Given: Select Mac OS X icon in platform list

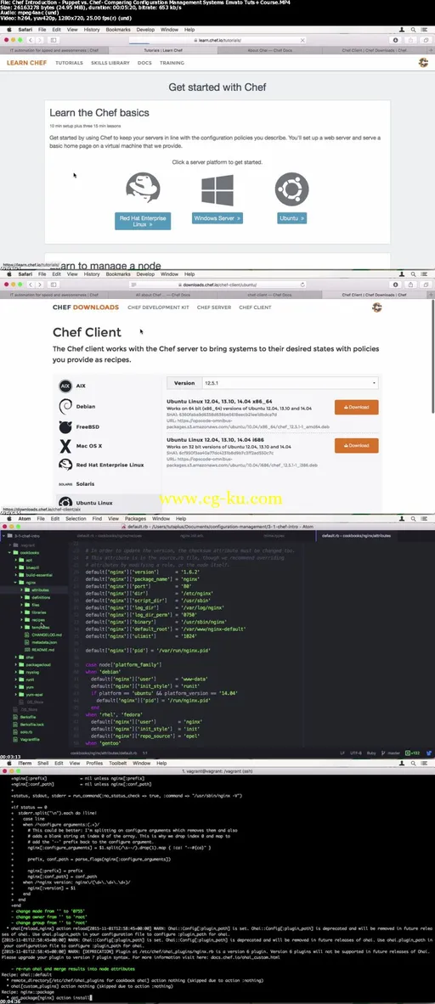Looking at the screenshot, I should [x=65, y=446].
